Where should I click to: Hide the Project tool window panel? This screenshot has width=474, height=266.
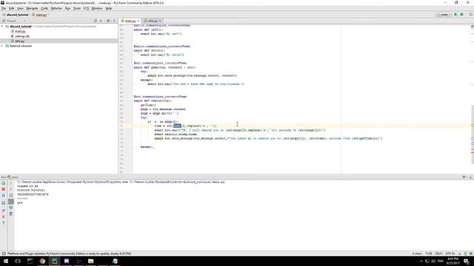[x=115, y=21]
